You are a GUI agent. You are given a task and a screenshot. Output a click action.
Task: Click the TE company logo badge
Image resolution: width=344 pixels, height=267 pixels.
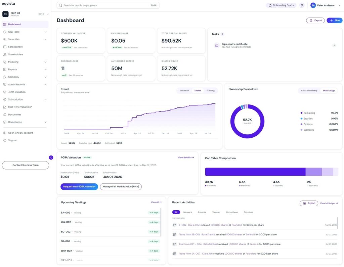click(x=5, y=14)
